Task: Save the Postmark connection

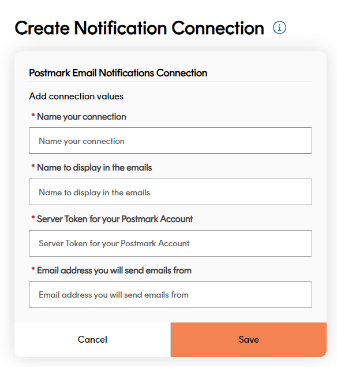Action: tap(249, 340)
